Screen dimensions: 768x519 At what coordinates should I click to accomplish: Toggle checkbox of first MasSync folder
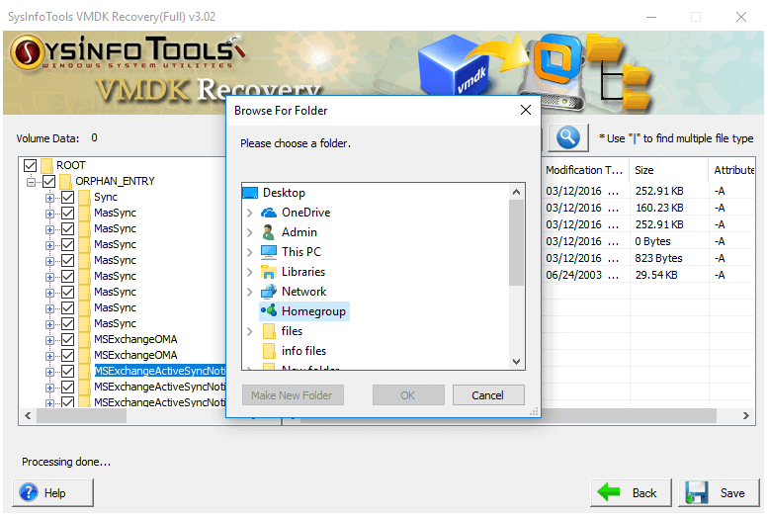click(67, 213)
